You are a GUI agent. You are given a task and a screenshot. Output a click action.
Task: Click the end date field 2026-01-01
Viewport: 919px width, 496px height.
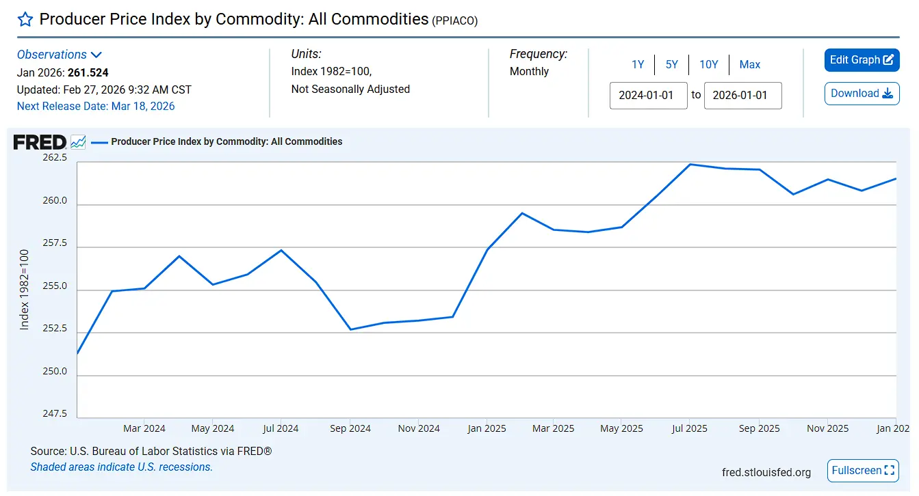(x=742, y=96)
